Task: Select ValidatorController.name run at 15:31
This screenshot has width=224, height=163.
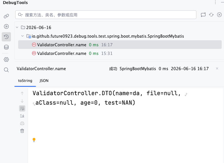Action: click(120, 53)
